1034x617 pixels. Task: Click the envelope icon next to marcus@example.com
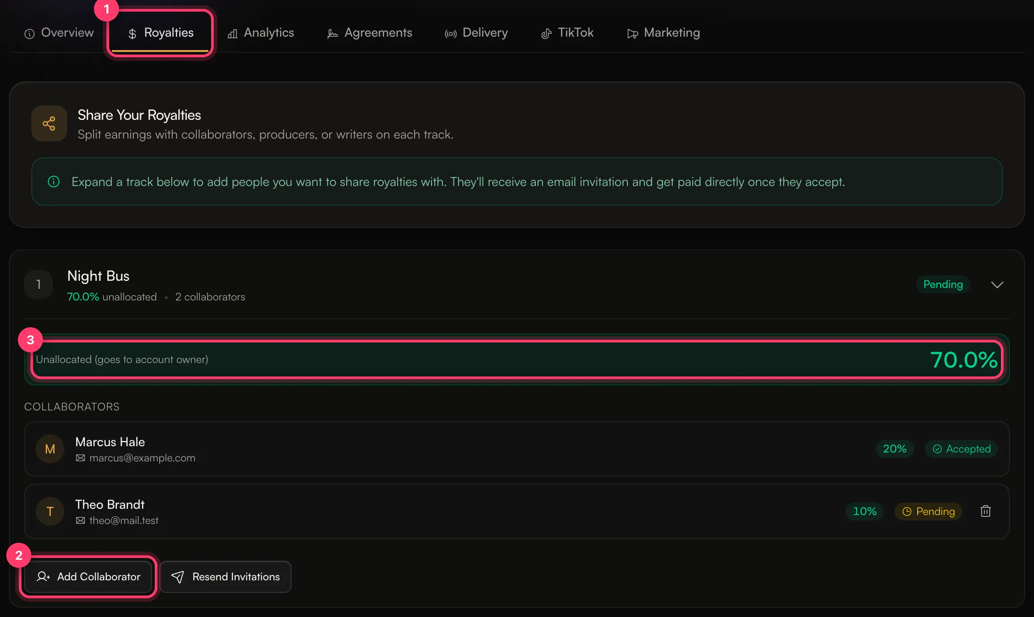pos(81,458)
